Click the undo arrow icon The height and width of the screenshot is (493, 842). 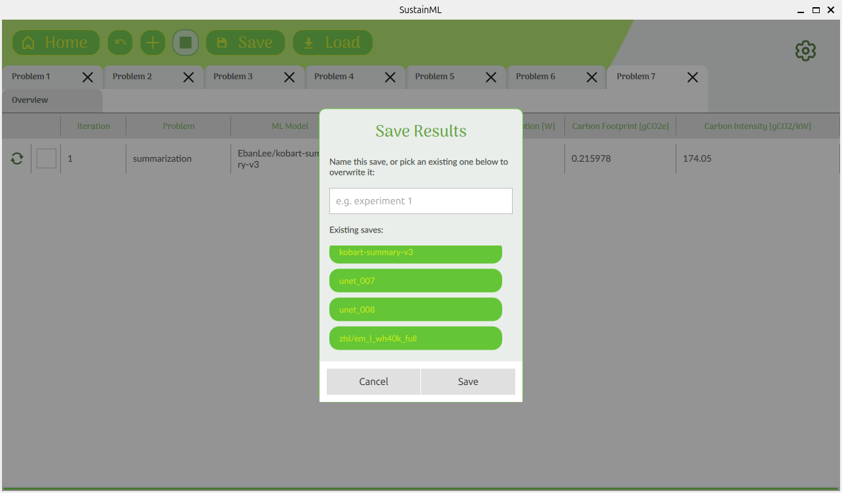[120, 43]
